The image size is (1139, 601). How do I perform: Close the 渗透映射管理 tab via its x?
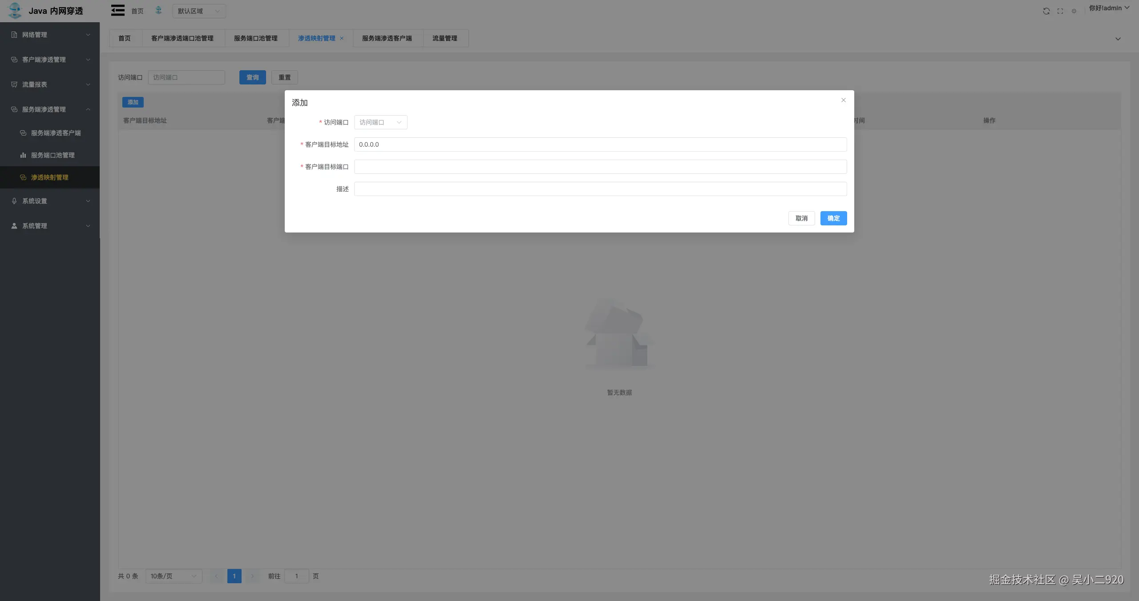(x=342, y=38)
